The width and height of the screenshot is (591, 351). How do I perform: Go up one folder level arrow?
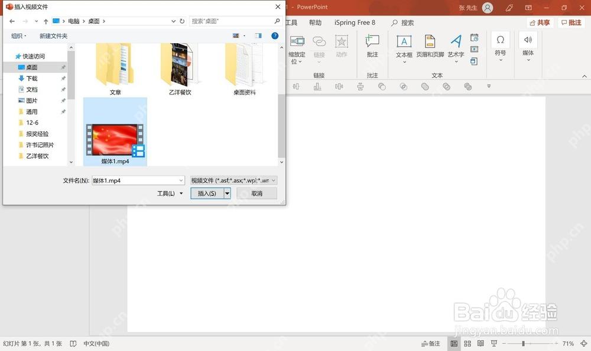46,21
